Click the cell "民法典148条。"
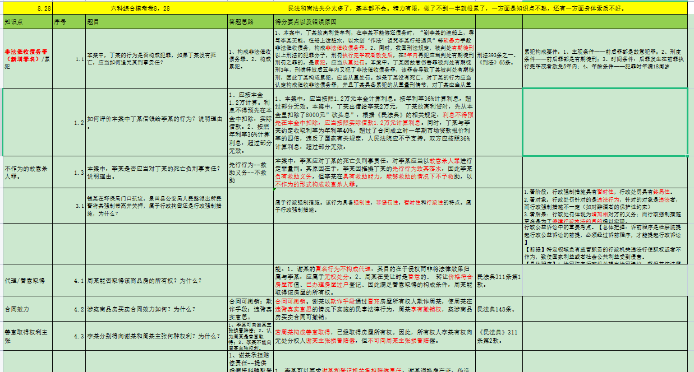 499,309
